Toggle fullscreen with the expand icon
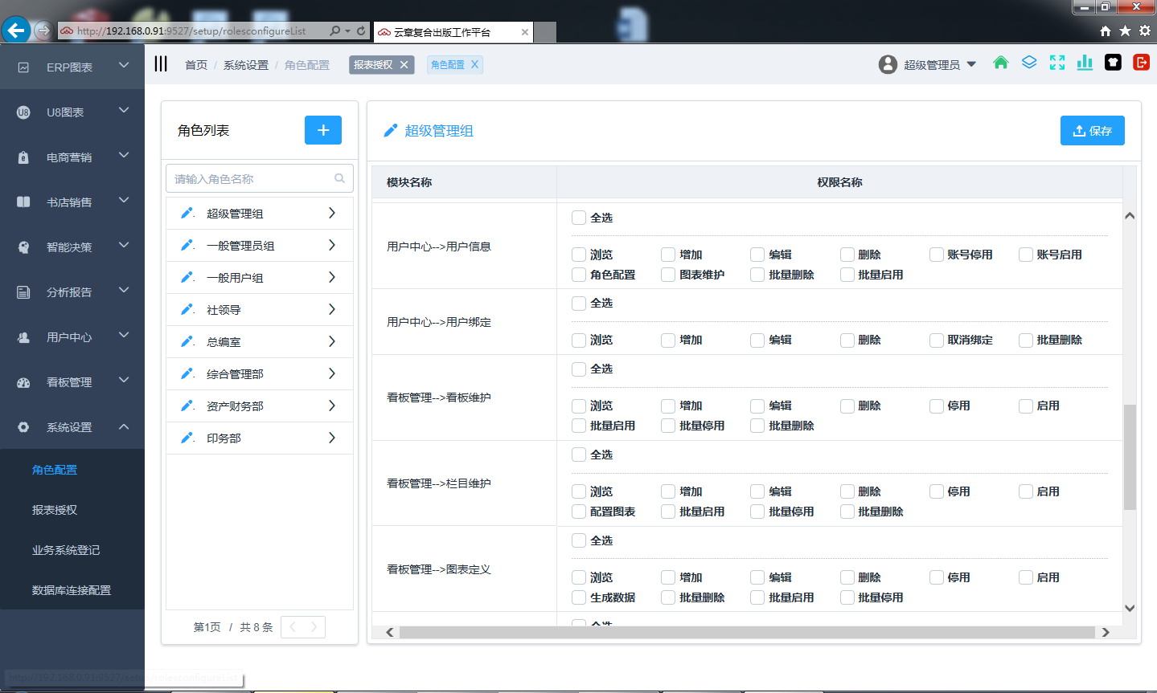1157x693 pixels. 1057,63
